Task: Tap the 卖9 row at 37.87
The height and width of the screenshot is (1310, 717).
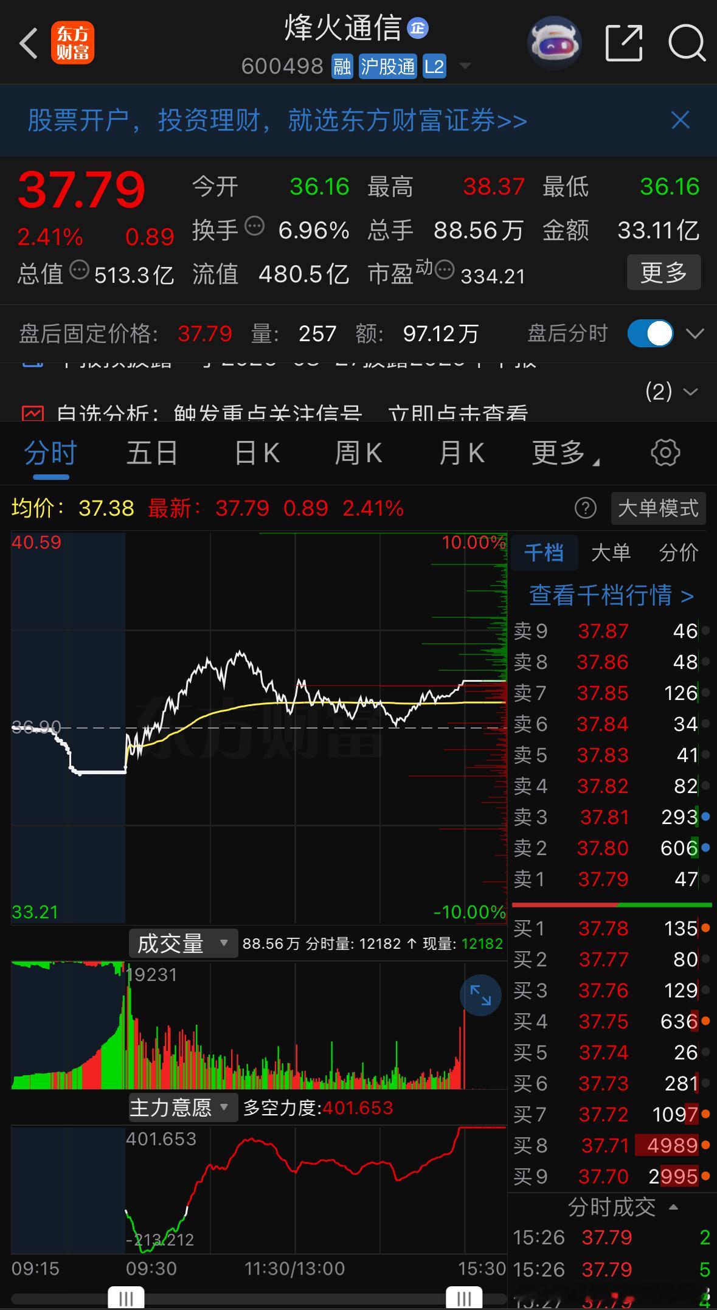Action: coord(612,631)
